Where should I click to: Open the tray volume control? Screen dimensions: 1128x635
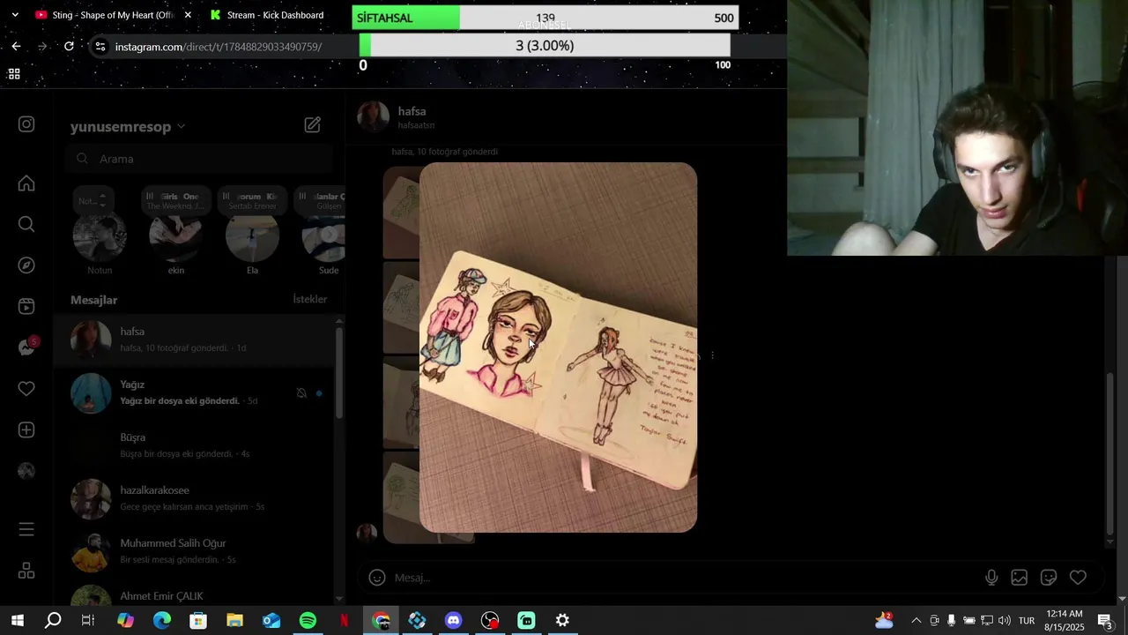point(1005,621)
